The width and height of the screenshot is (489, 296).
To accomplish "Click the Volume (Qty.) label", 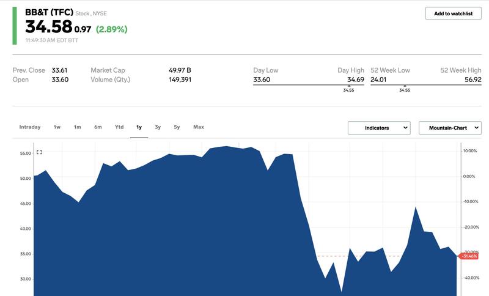I will [110, 80].
